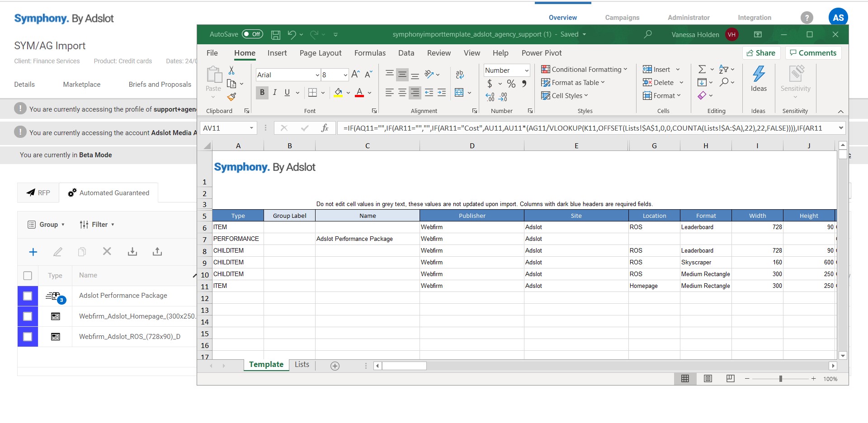Expand the formula bar

tap(841, 128)
